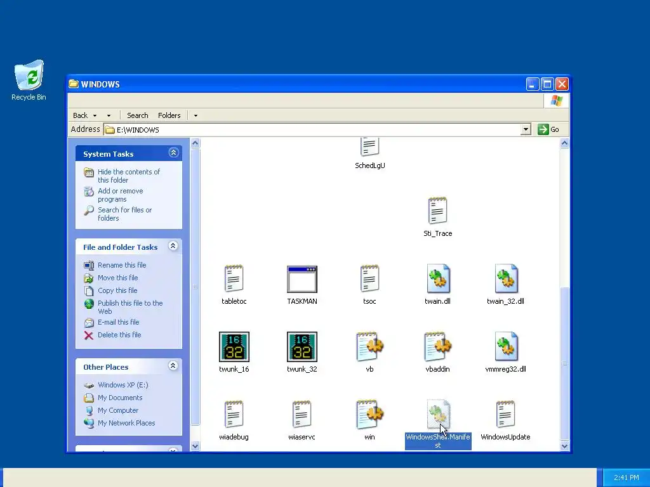
Task: Click Hide the contents of this folder
Action: pyautogui.click(x=129, y=176)
